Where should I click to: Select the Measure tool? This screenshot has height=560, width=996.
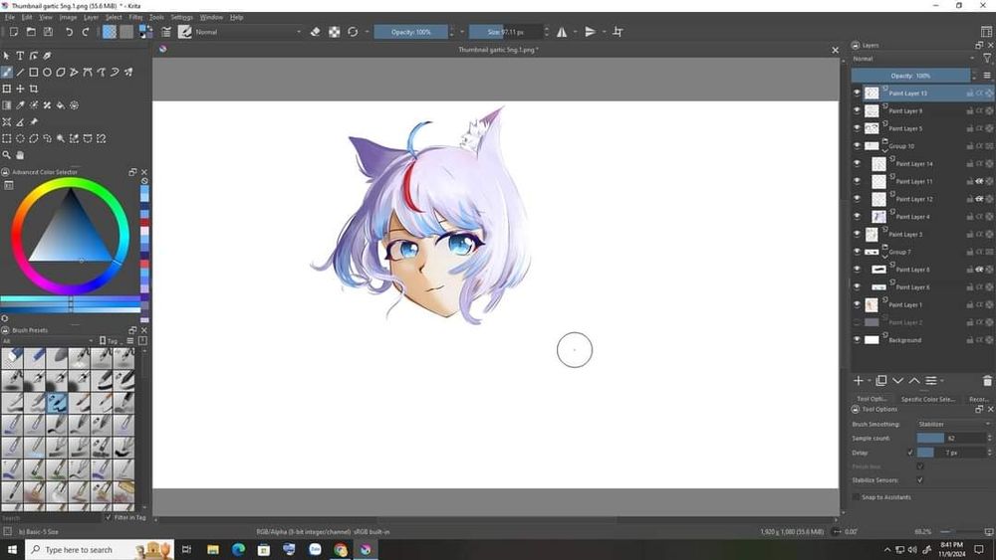coord(20,121)
